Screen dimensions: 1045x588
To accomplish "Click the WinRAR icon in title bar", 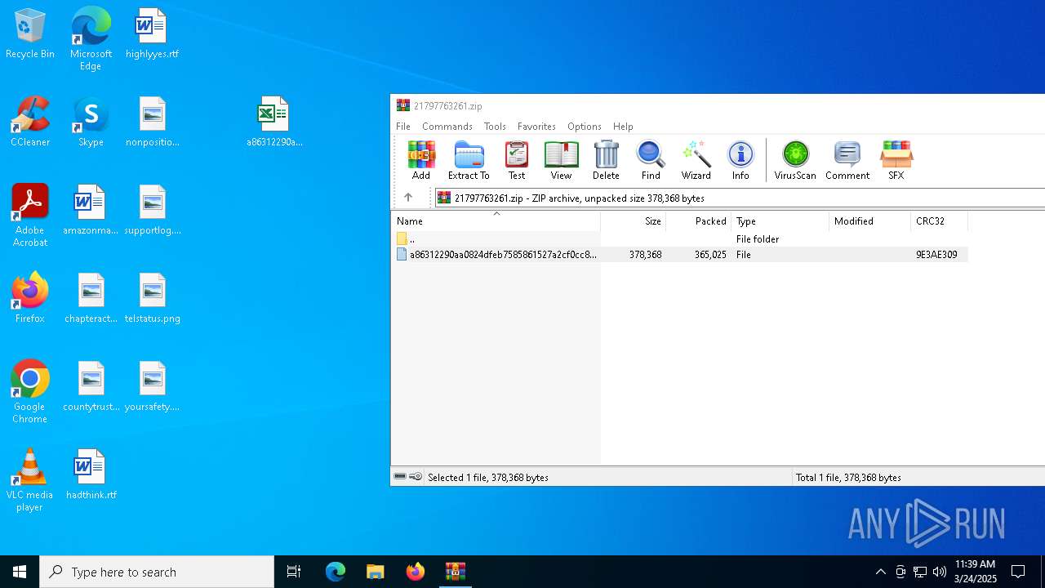I will point(403,105).
